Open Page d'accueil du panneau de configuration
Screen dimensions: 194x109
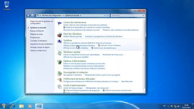coord(42,22)
